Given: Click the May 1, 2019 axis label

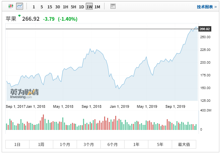Looking at the screenshot, I should tap(147, 106).
